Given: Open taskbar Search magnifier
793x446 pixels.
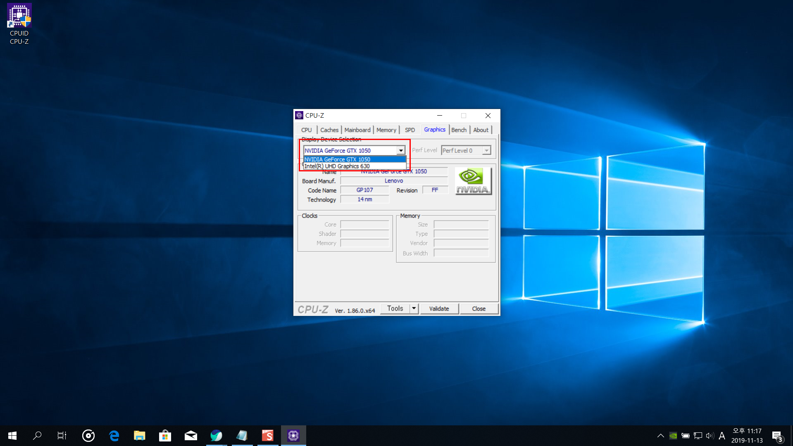Looking at the screenshot, I should 37,436.
